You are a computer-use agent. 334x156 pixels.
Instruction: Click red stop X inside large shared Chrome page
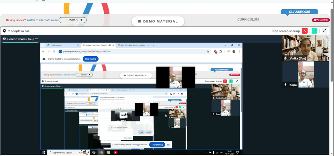click(x=225, y=81)
